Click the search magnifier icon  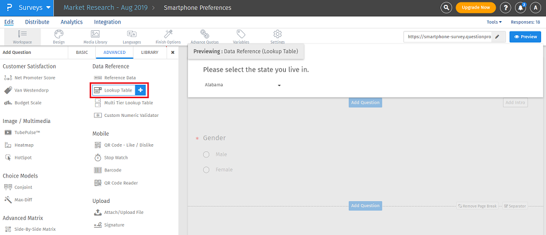click(446, 8)
